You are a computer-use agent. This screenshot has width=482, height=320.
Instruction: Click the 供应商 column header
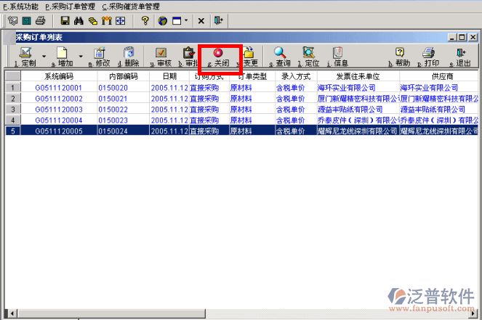441,75
